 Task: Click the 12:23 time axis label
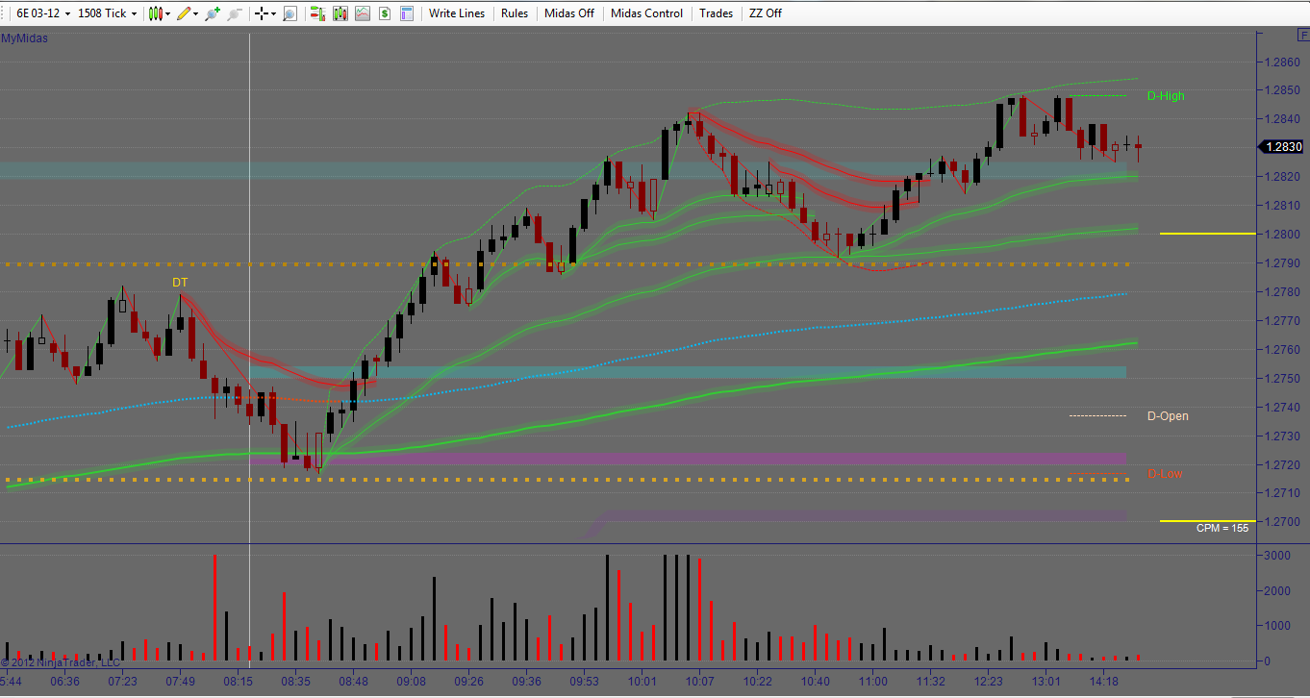[989, 682]
